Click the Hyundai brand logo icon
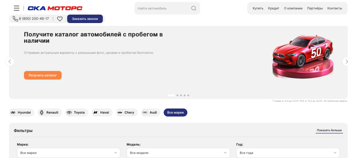Image resolution: width=354 pixels, height=158 pixels. pos(13,112)
